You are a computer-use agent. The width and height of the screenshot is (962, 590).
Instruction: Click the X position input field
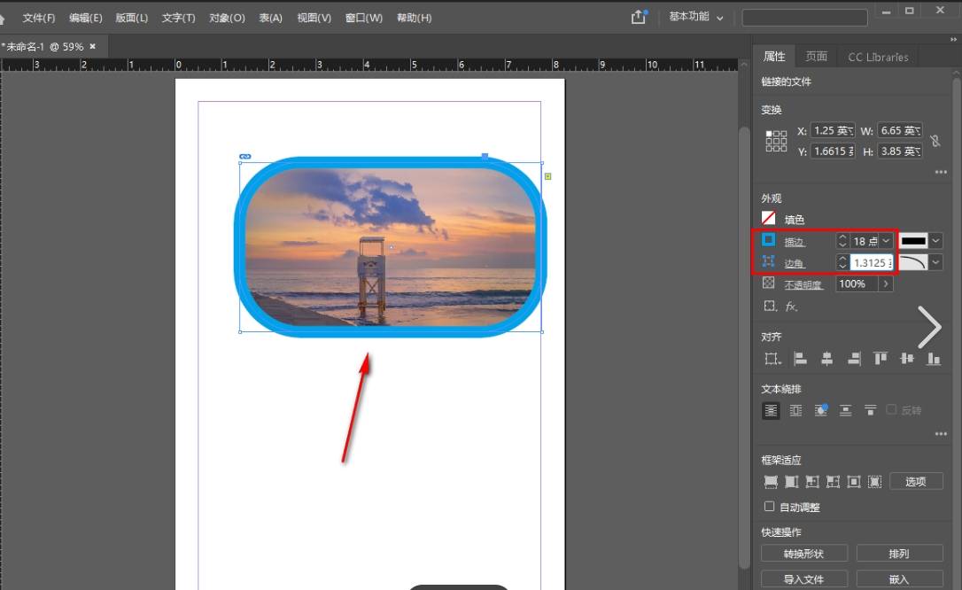(x=833, y=130)
